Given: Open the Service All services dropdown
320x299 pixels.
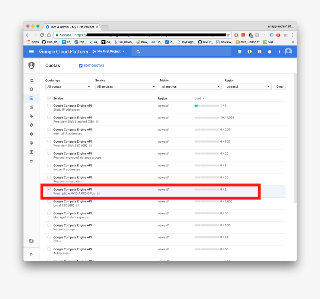Looking at the screenshot, I should 126,87.
